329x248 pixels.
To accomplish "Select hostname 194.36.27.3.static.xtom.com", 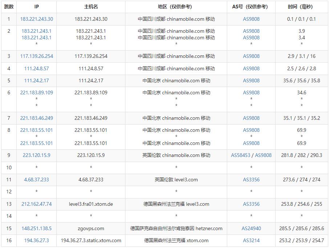I will pos(91,240).
